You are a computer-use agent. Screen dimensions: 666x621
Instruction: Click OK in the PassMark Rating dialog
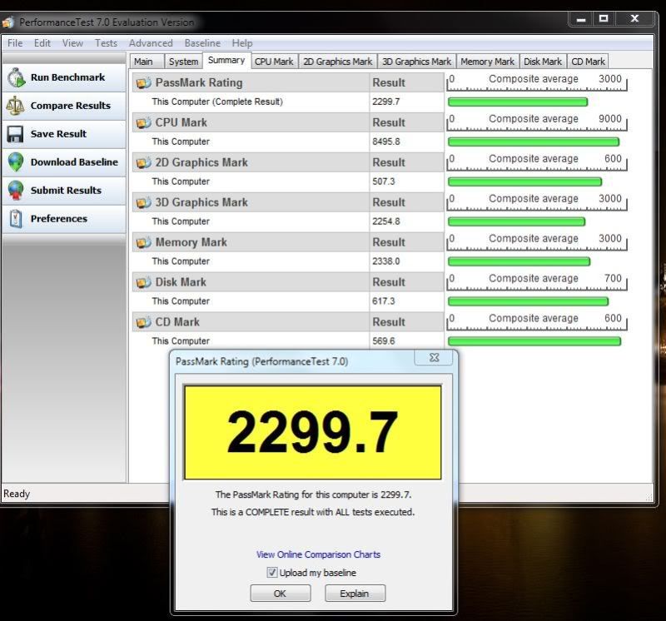pos(281,594)
